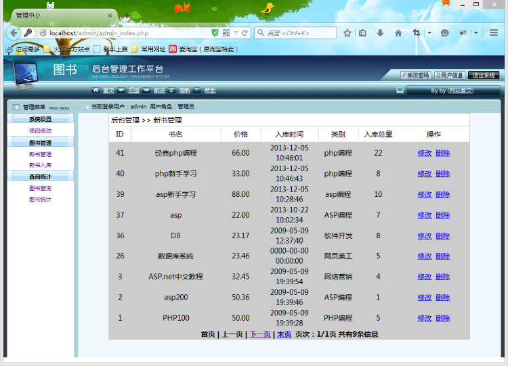Click 删除 for book 经典php编程
This screenshot has width=508, height=366.
[x=442, y=153]
